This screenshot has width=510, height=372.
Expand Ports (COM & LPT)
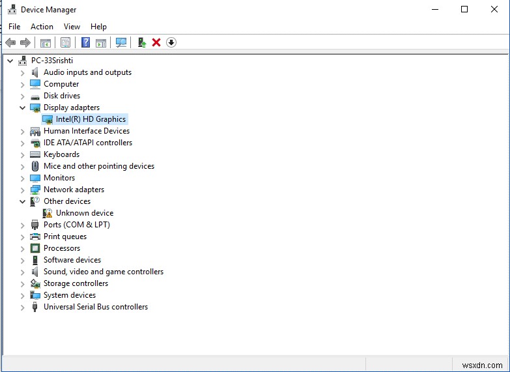click(22, 225)
